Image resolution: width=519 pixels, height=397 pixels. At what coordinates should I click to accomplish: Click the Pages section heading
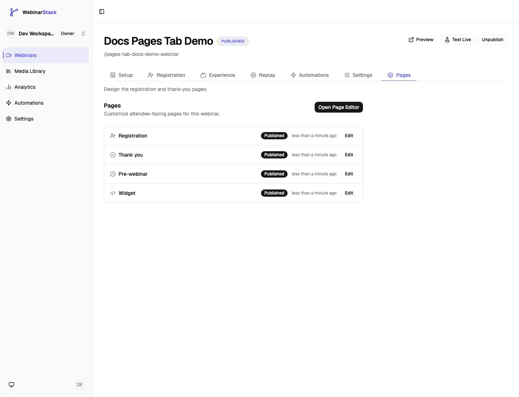(112, 105)
